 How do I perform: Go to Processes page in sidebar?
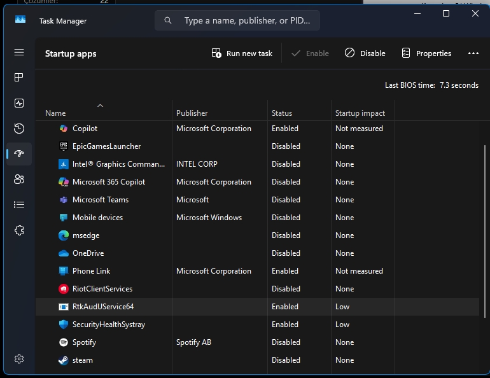(x=19, y=77)
